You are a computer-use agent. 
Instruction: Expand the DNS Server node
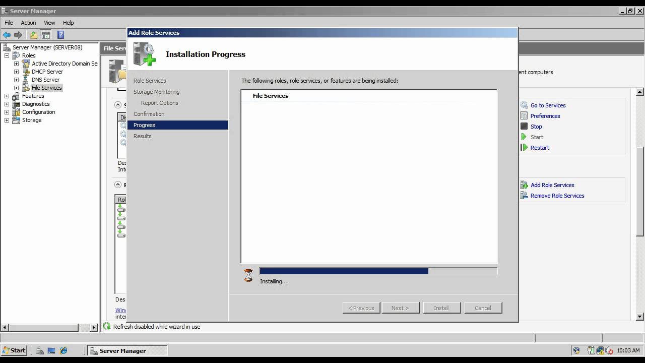(16, 80)
